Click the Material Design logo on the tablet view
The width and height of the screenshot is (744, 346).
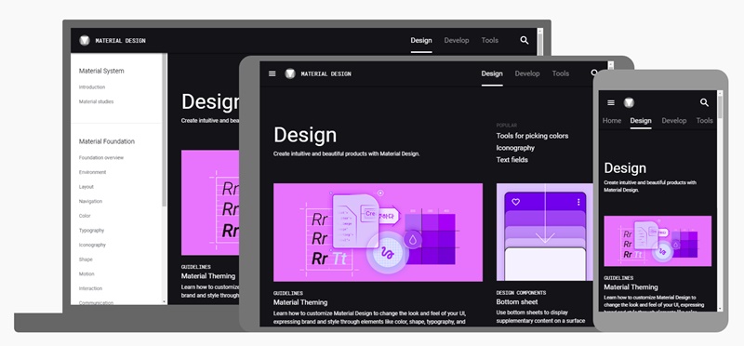(290, 73)
